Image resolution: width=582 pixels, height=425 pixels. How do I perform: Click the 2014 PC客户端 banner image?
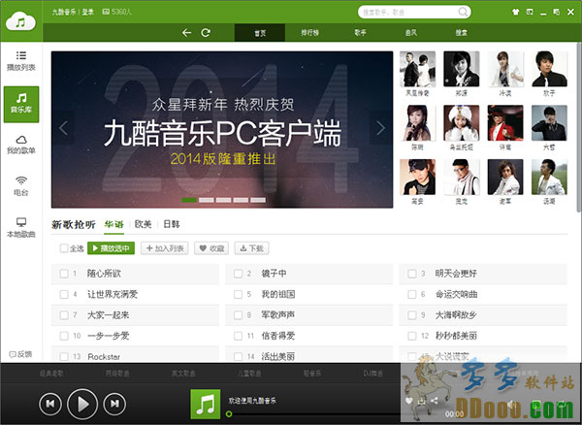(x=222, y=129)
